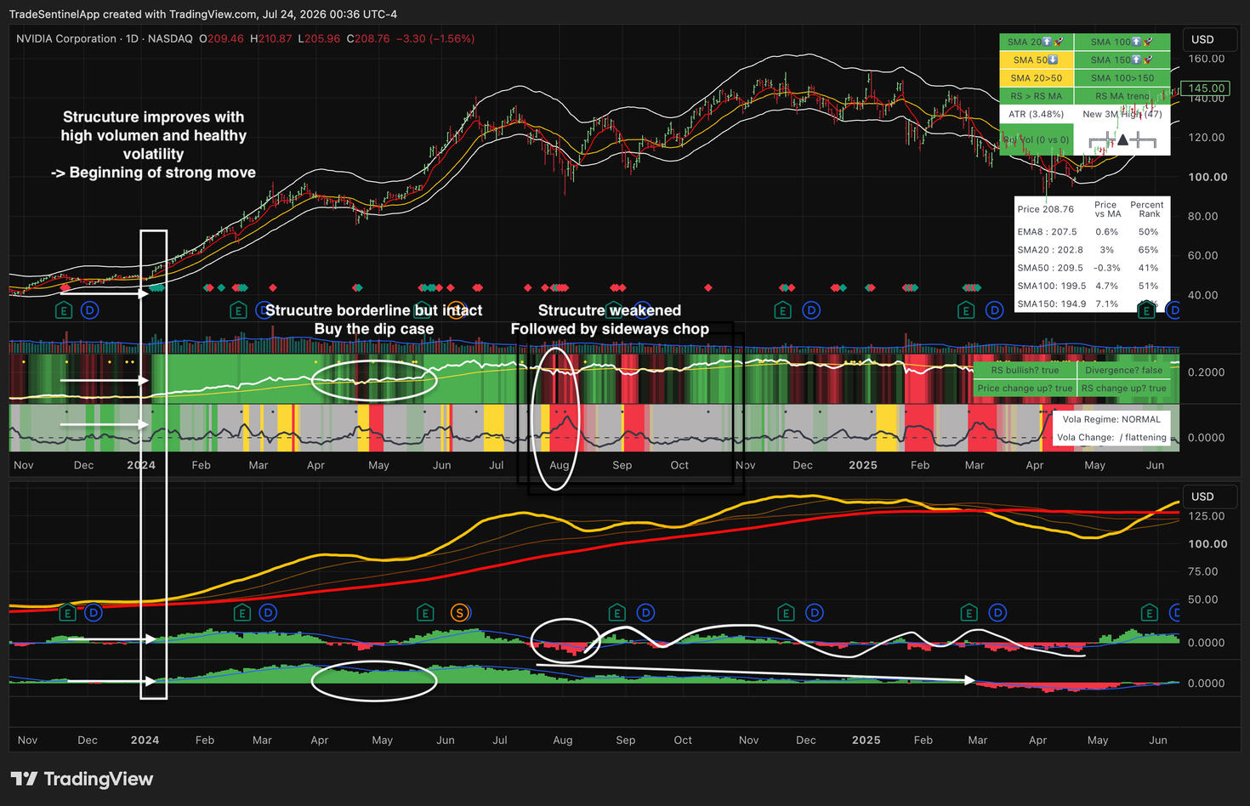The image size is (1250, 806).
Task: Click the Mar 2025 dividend marker in the price pane
Action: click(994, 310)
